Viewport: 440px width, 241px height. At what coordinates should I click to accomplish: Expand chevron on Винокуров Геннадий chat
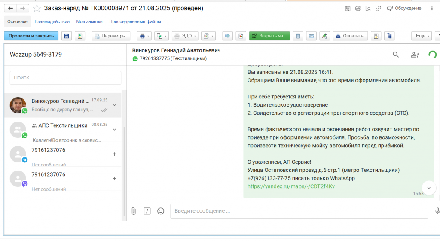pos(114,105)
